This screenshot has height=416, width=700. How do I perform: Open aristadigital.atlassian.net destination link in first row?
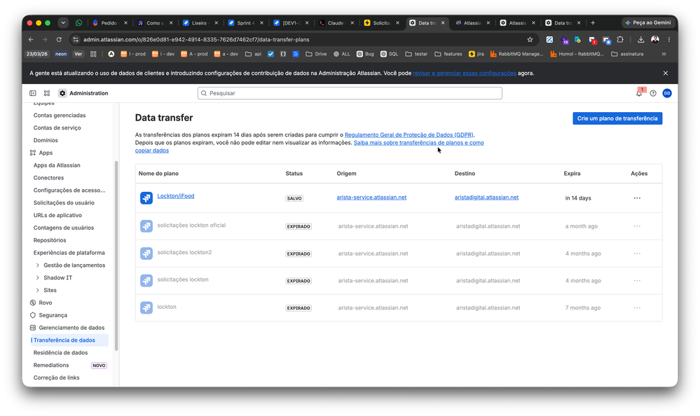click(486, 197)
